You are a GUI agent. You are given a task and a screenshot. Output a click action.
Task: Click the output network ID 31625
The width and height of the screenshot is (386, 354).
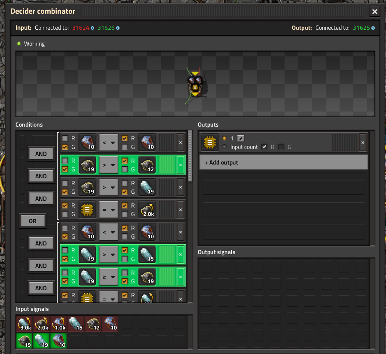(361, 28)
